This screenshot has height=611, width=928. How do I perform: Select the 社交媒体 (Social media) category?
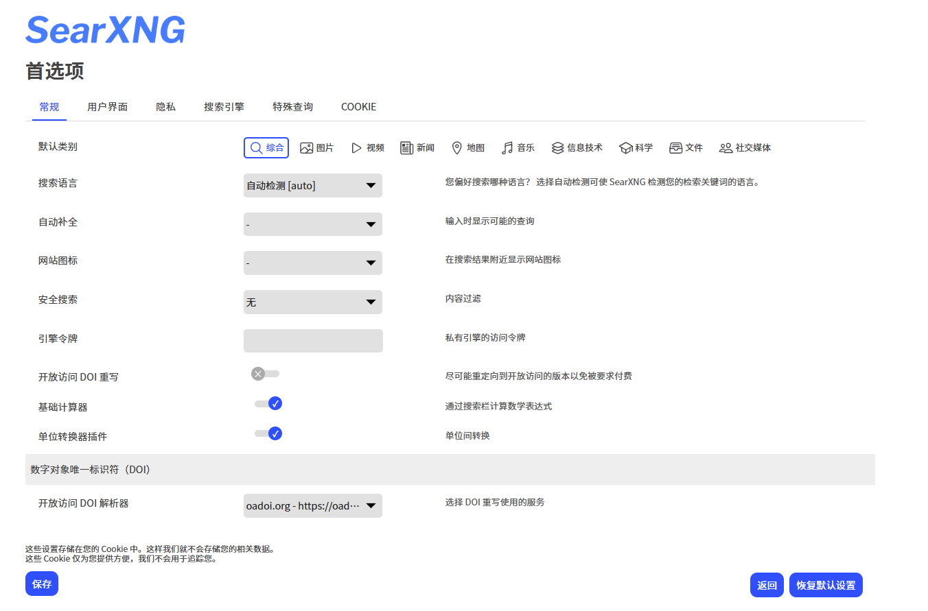(745, 147)
